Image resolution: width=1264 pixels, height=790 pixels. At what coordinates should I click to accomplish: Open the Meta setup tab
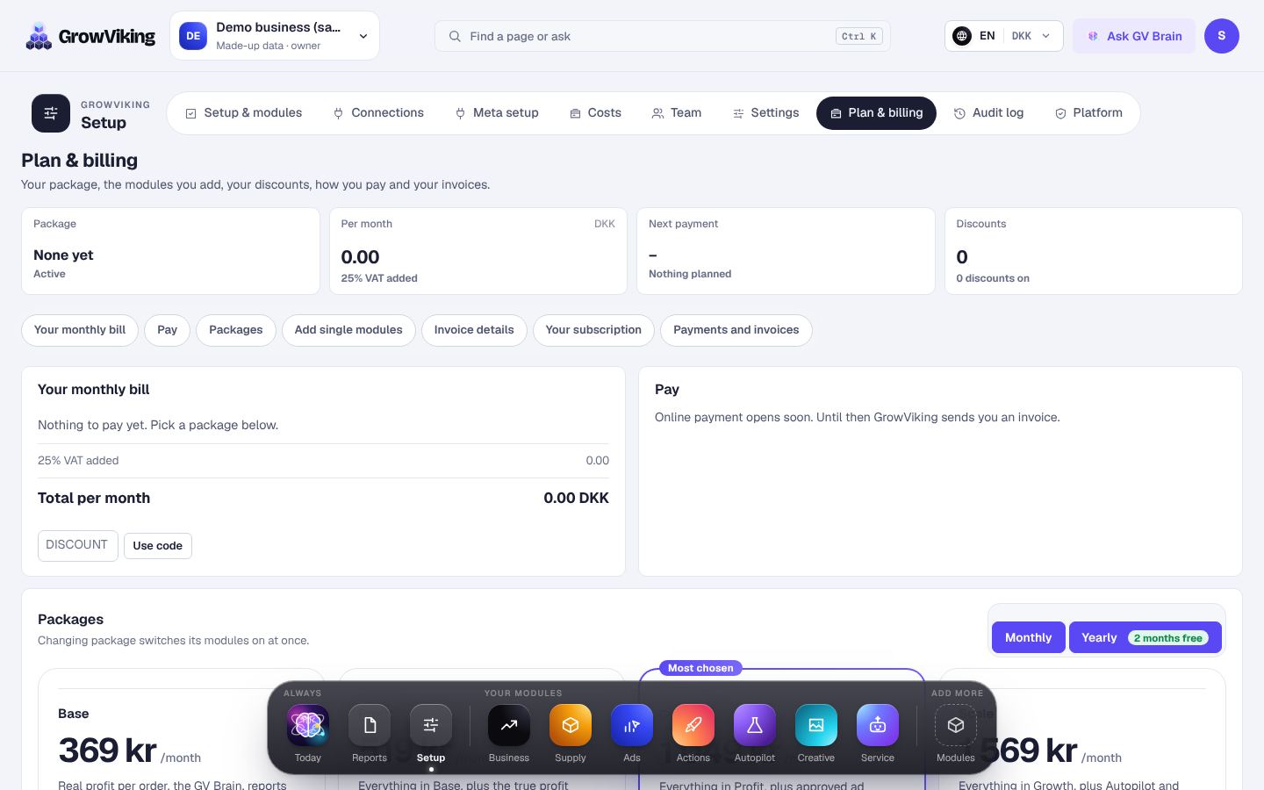(x=497, y=113)
